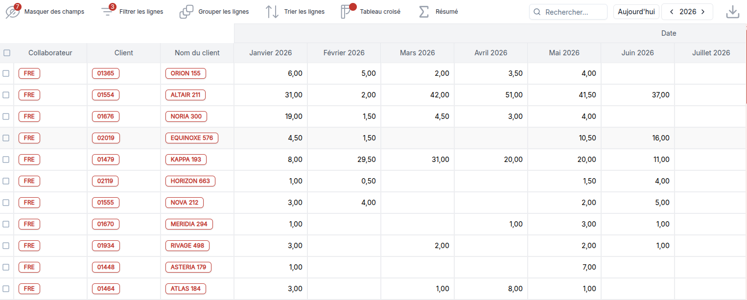This screenshot has width=747, height=300.
Task: Click the Aujourd'hui button
Action: pos(636,12)
